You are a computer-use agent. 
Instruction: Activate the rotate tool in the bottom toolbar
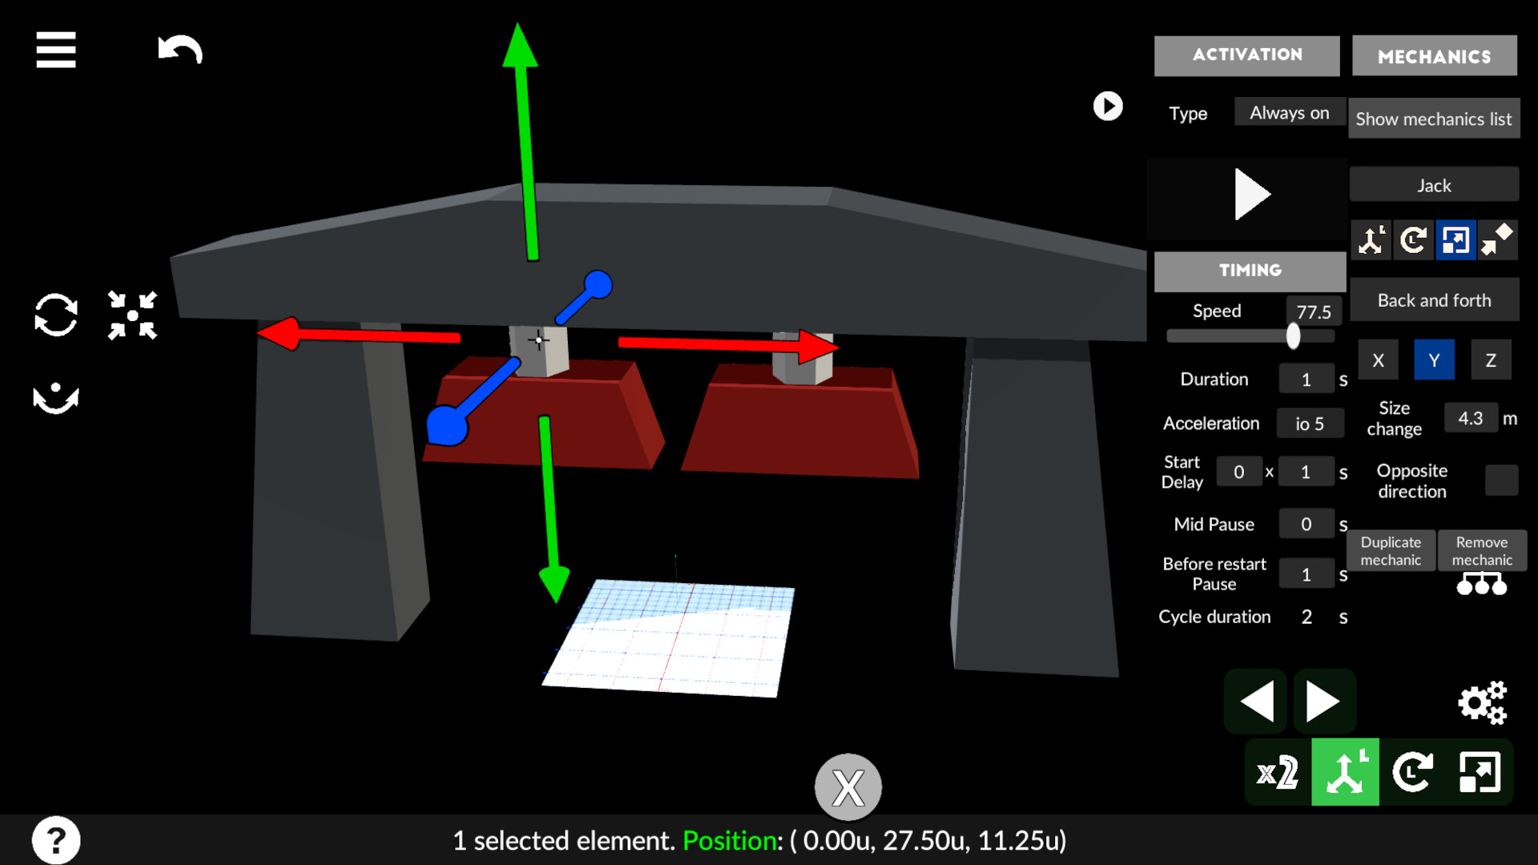point(1414,771)
